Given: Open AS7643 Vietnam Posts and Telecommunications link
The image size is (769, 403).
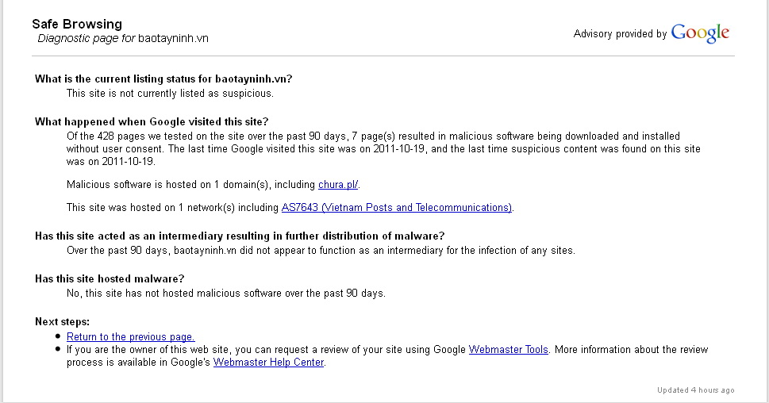Looking at the screenshot, I should pos(396,208).
